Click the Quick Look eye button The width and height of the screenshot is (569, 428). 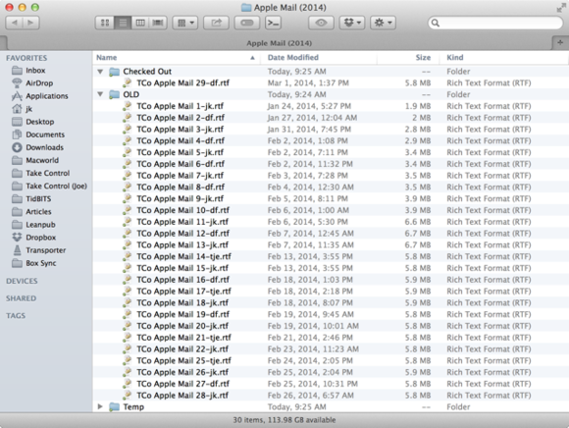[321, 23]
